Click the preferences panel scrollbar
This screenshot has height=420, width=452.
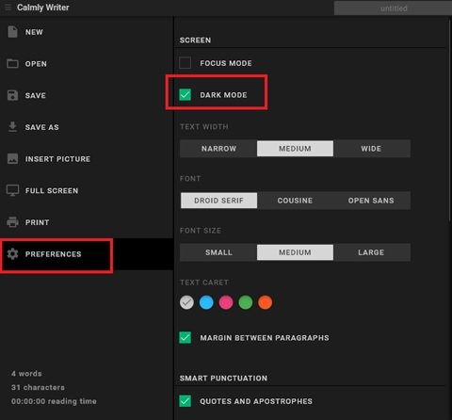tap(450, 120)
